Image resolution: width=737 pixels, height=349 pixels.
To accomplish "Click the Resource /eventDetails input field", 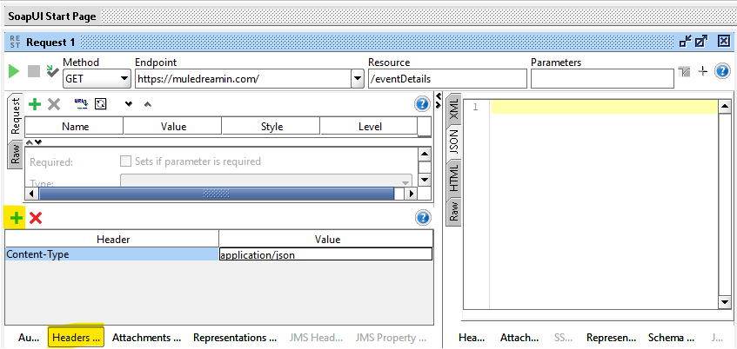I will 447,79.
